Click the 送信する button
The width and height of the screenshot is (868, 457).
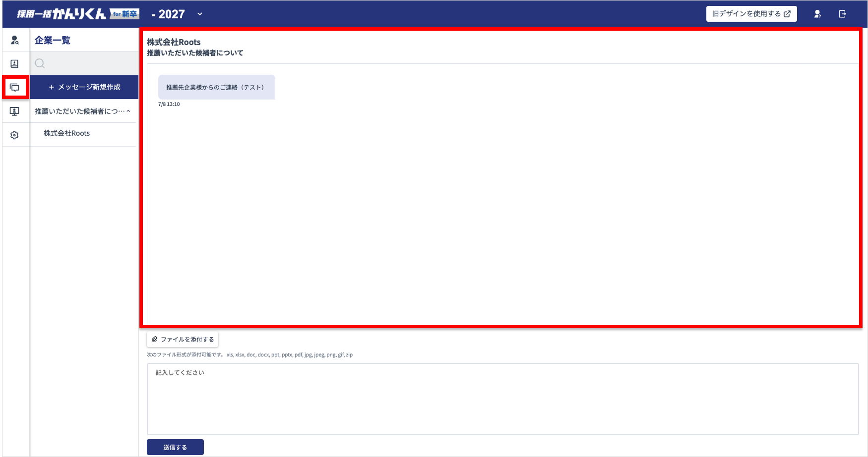(175, 447)
